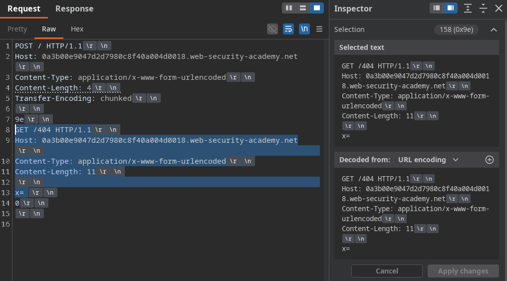Click the Host header on line 2
This screenshot has height=281, width=507.
[156, 56]
